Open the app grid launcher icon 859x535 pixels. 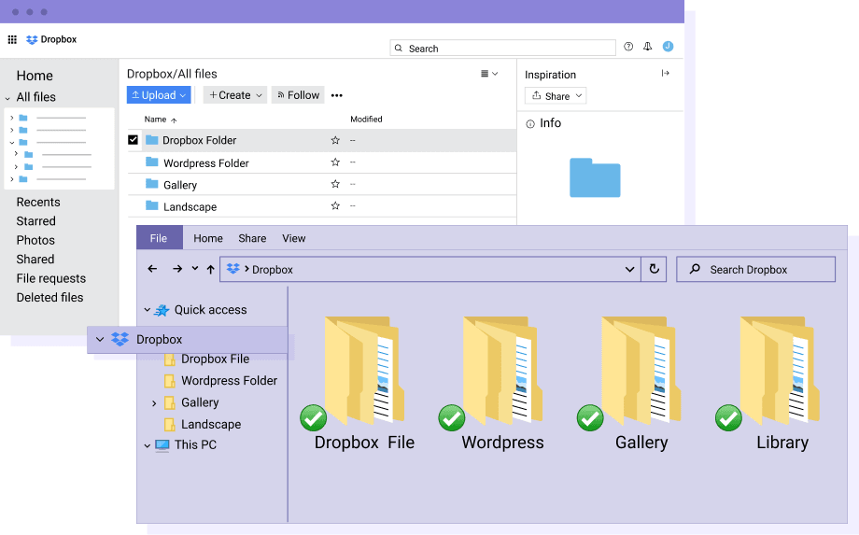point(12,40)
